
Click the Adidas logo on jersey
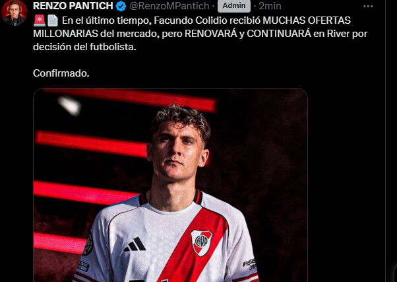point(135,244)
